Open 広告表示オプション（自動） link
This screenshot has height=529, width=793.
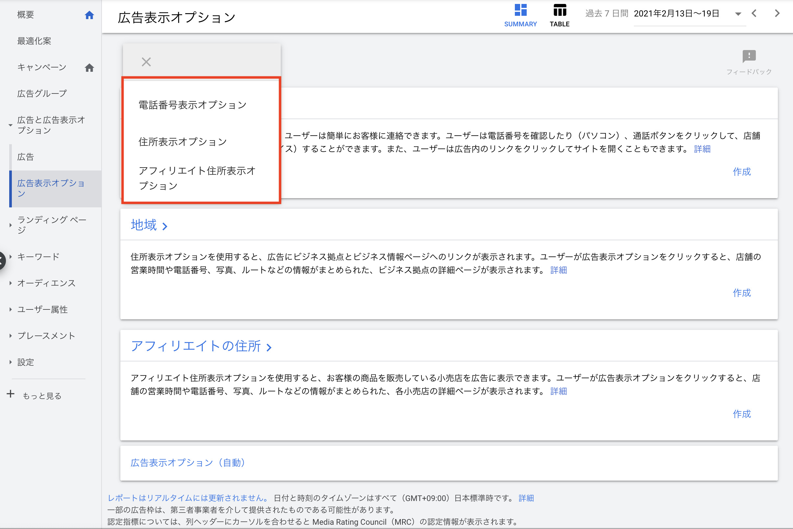187,463
